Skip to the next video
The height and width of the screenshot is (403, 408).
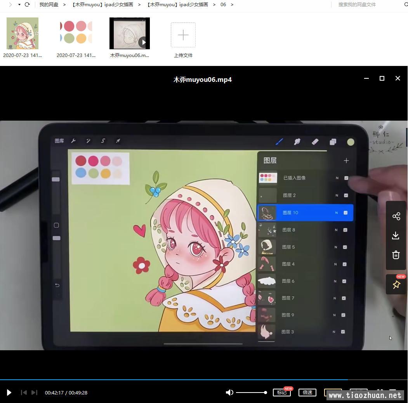click(x=34, y=393)
